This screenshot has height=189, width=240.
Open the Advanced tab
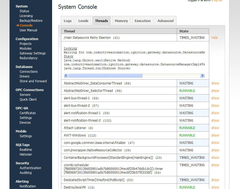pos(166,21)
